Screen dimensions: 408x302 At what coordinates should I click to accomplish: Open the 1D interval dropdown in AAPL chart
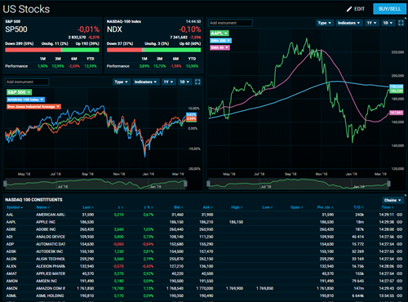(388, 23)
